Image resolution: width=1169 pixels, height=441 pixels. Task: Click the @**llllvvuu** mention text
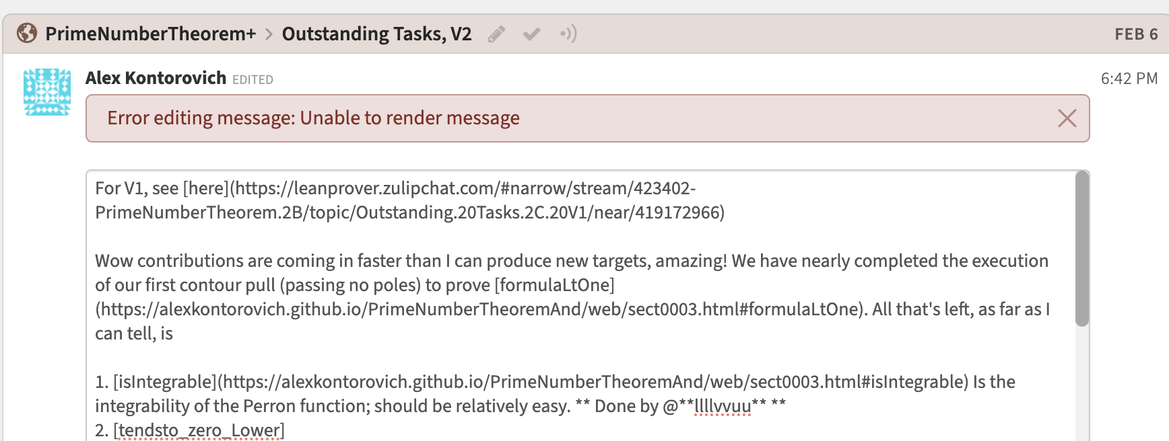pos(714,406)
